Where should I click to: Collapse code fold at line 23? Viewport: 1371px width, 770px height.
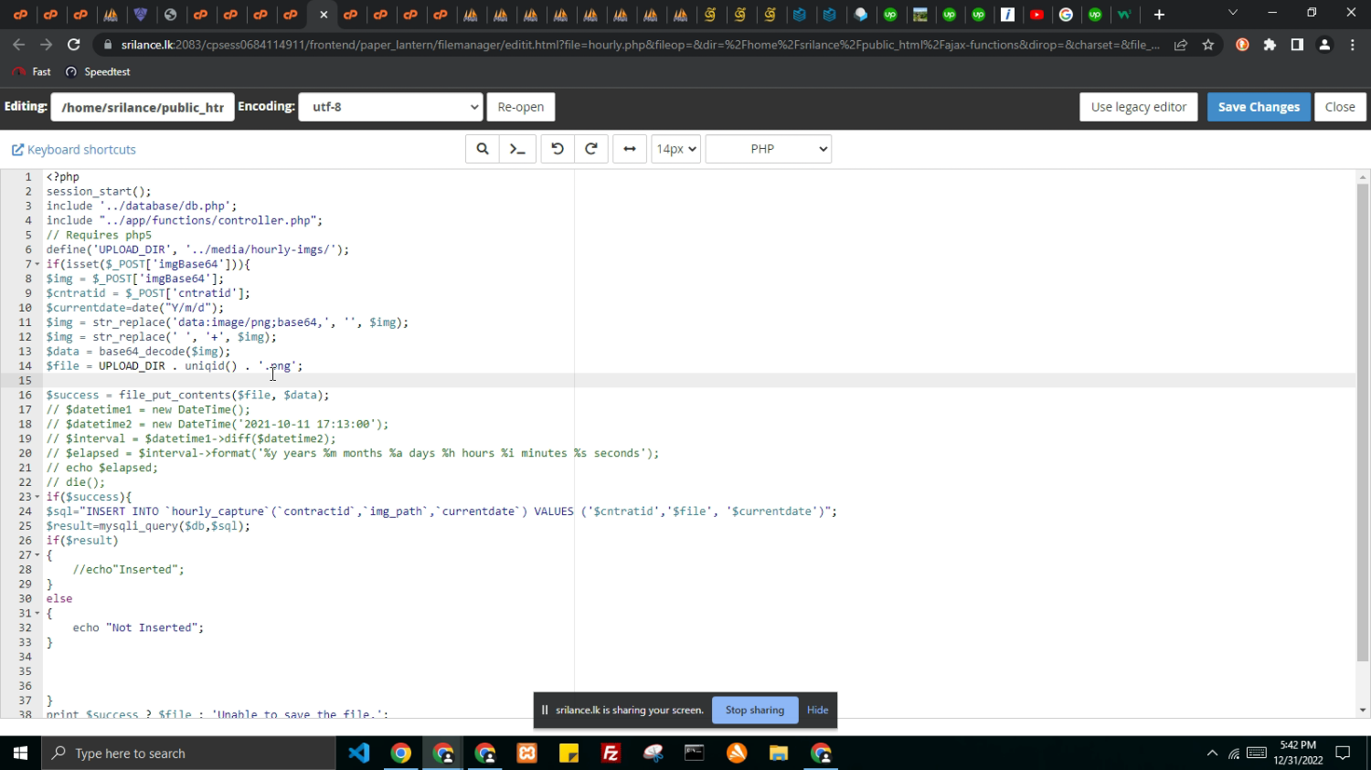tap(37, 497)
